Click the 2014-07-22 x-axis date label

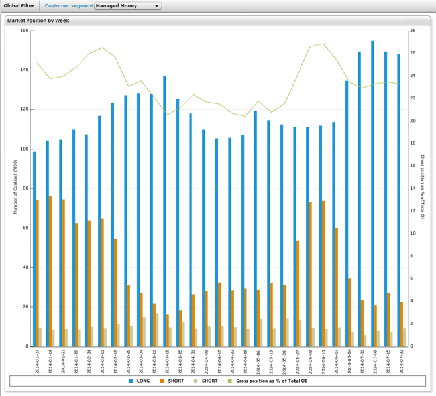(x=402, y=362)
